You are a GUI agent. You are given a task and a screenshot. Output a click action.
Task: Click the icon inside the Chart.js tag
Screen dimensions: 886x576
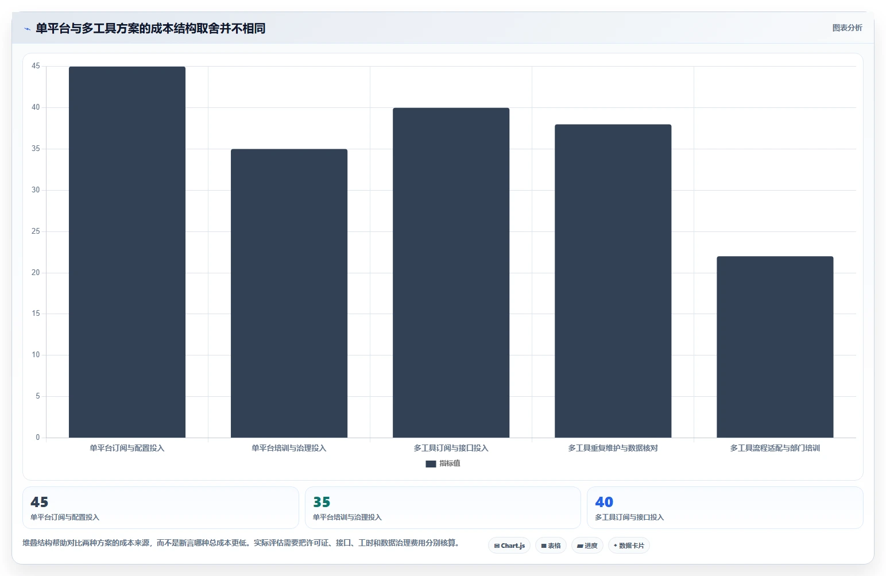pyautogui.click(x=497, y=546)
